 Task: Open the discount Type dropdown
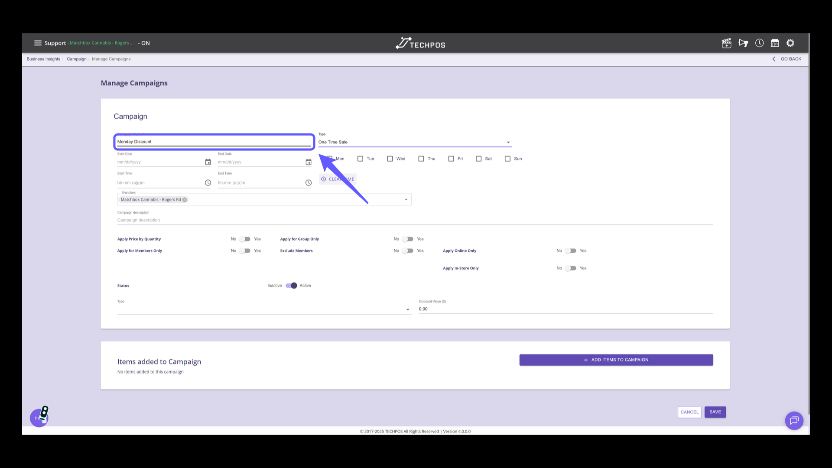[407, 309]
